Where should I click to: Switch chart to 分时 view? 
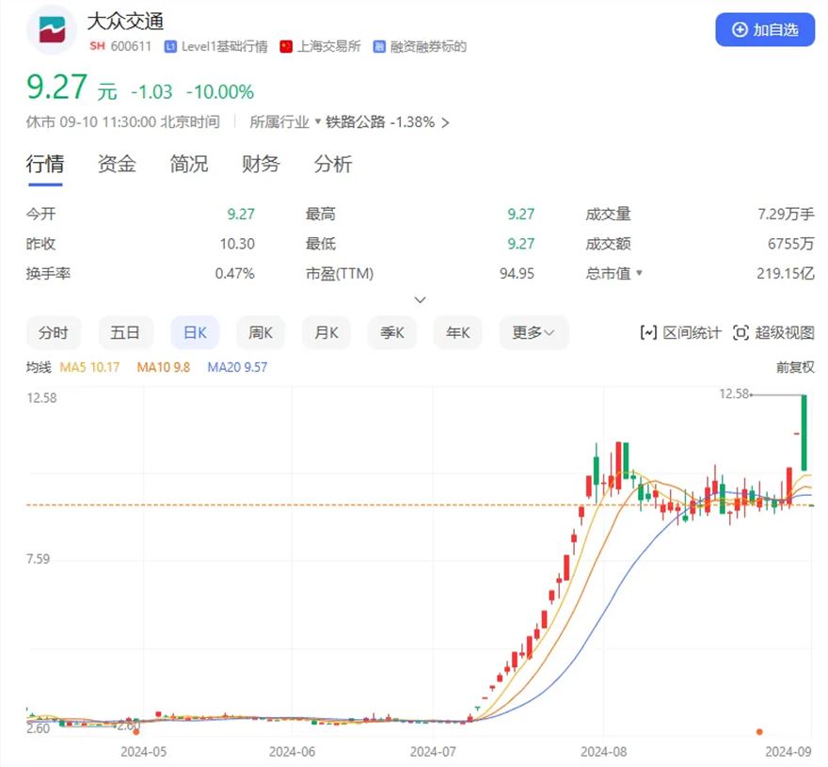click(54, 332)
